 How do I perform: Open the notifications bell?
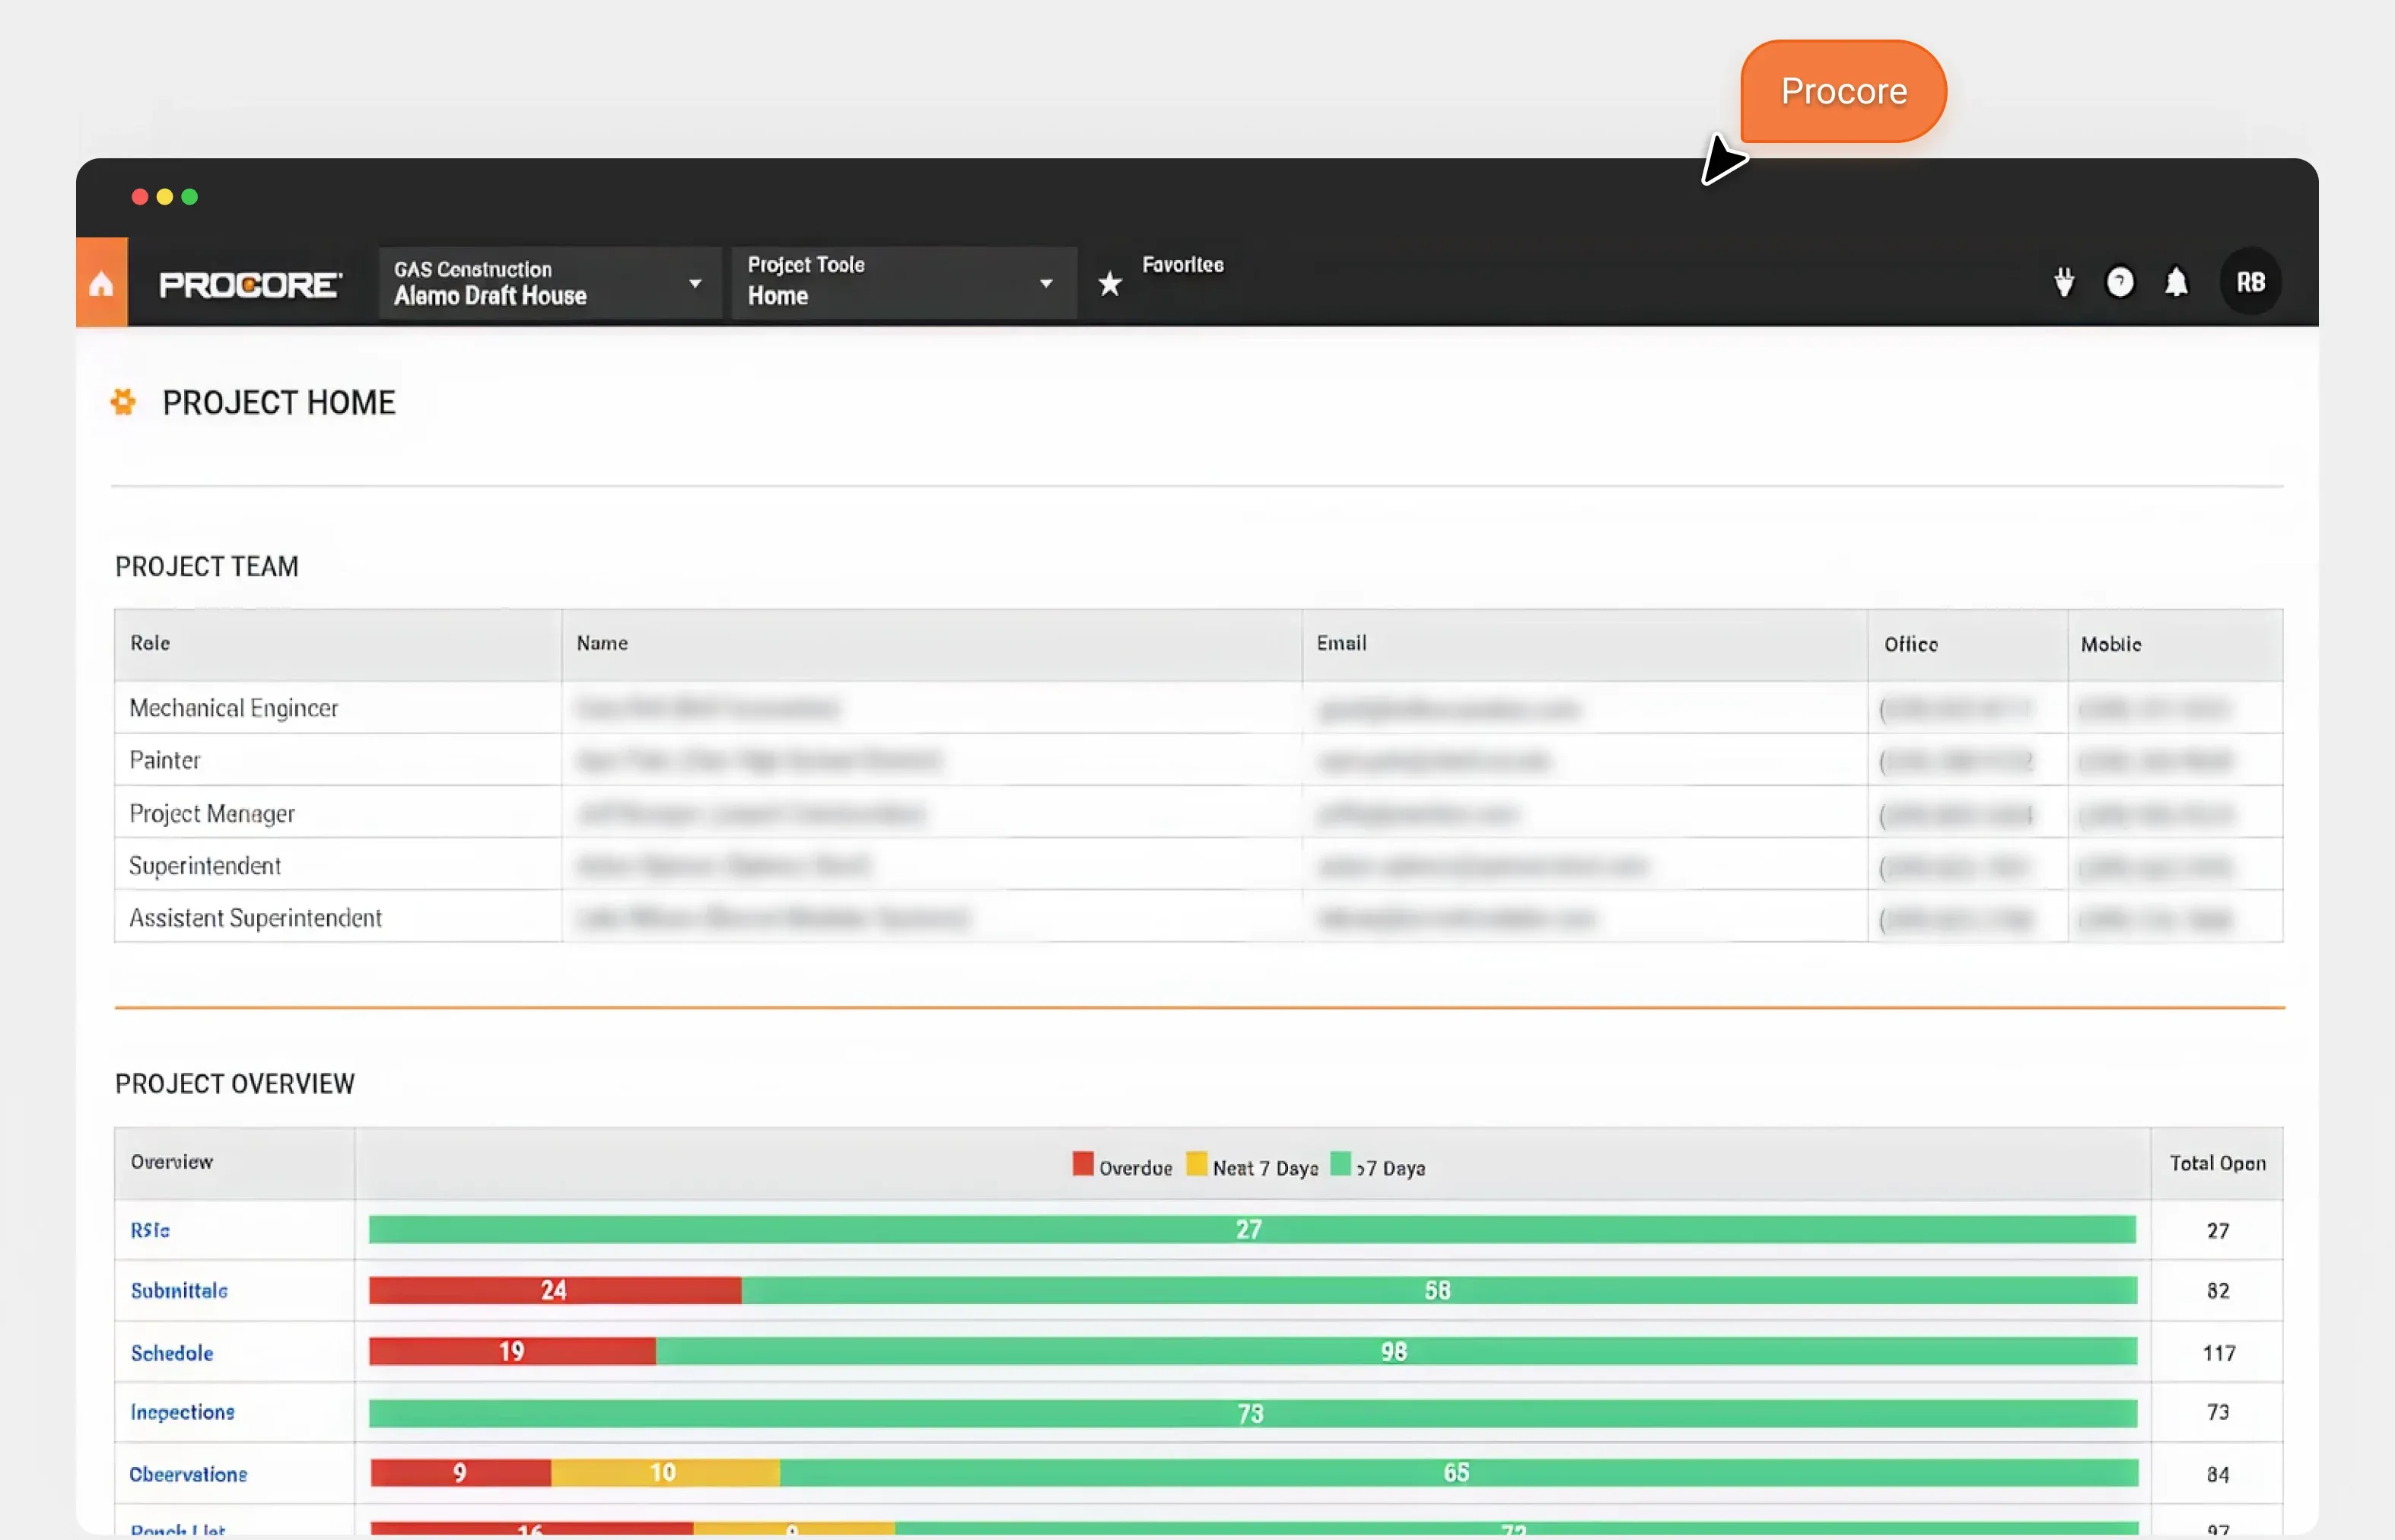[2176, 283]
